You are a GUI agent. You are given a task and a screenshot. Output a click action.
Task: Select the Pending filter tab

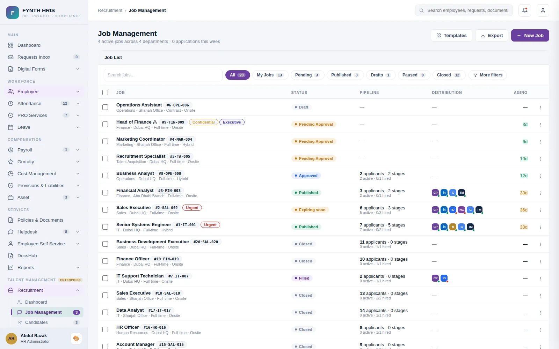(307, 75)
